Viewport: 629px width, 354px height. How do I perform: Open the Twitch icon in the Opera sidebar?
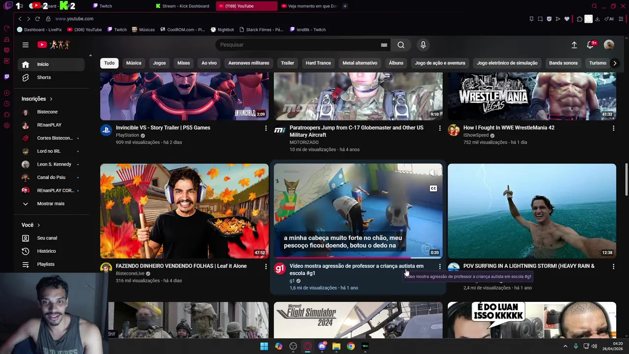pyautogui.click(x=6, y=77)
